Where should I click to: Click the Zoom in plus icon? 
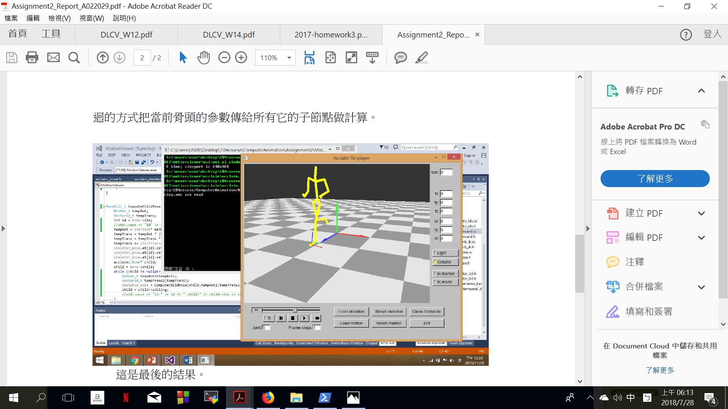241,58
